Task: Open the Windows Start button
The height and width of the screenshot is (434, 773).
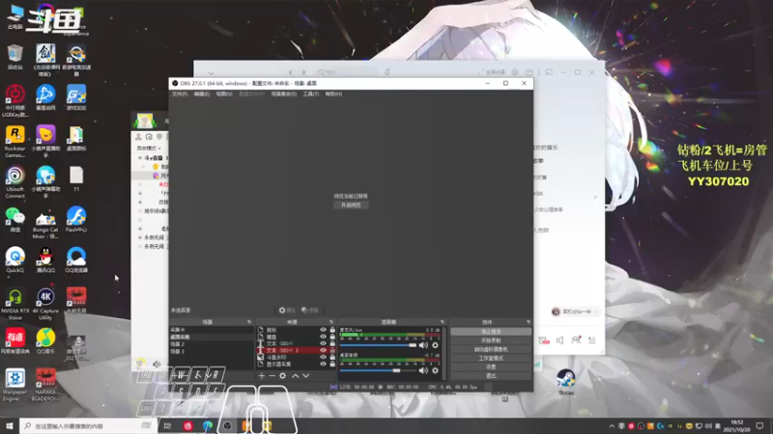Action: (10, 425)
